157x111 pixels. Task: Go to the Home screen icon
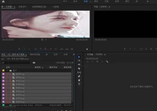click(3, 2)
